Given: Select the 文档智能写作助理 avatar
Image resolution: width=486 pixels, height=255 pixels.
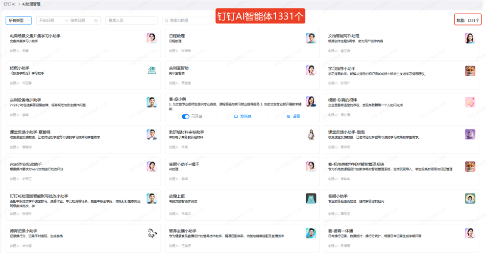Looking at the screenshot, I should click(470, 38).
